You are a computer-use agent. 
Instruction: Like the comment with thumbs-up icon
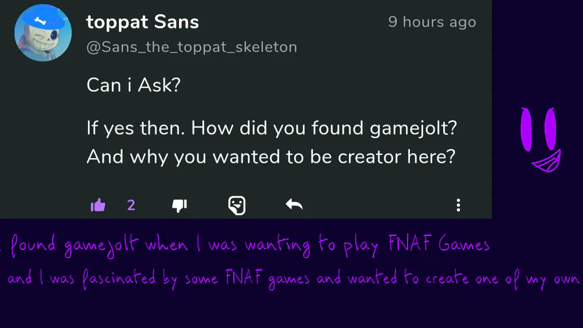click(x=98, y=205)
